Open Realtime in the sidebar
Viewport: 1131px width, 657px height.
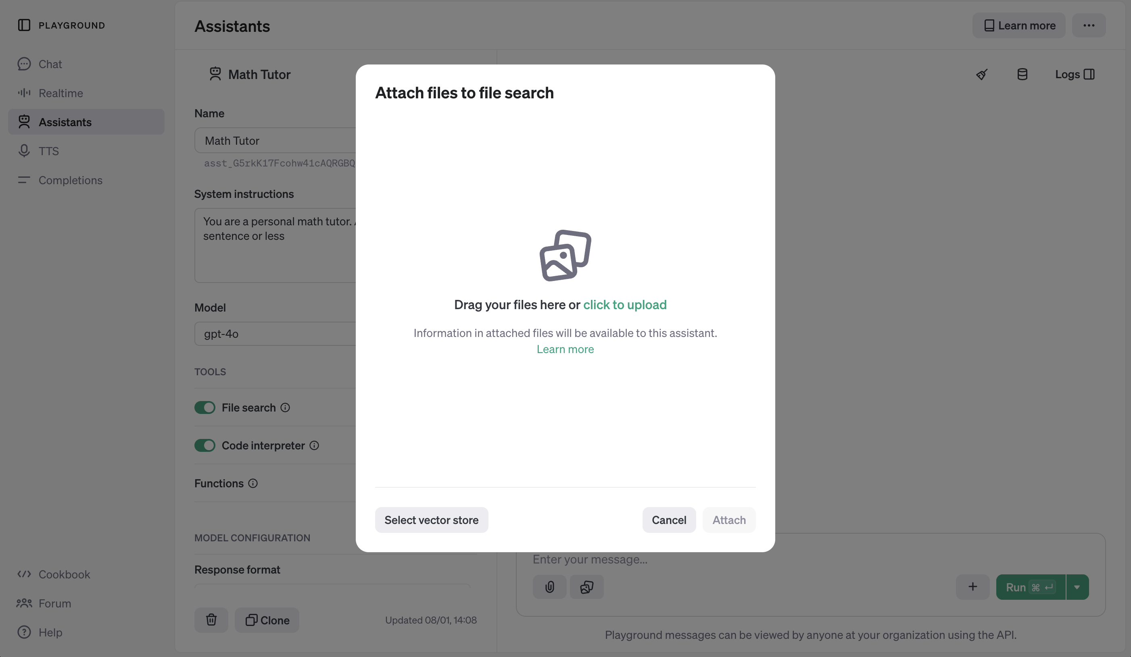(61, 93)
